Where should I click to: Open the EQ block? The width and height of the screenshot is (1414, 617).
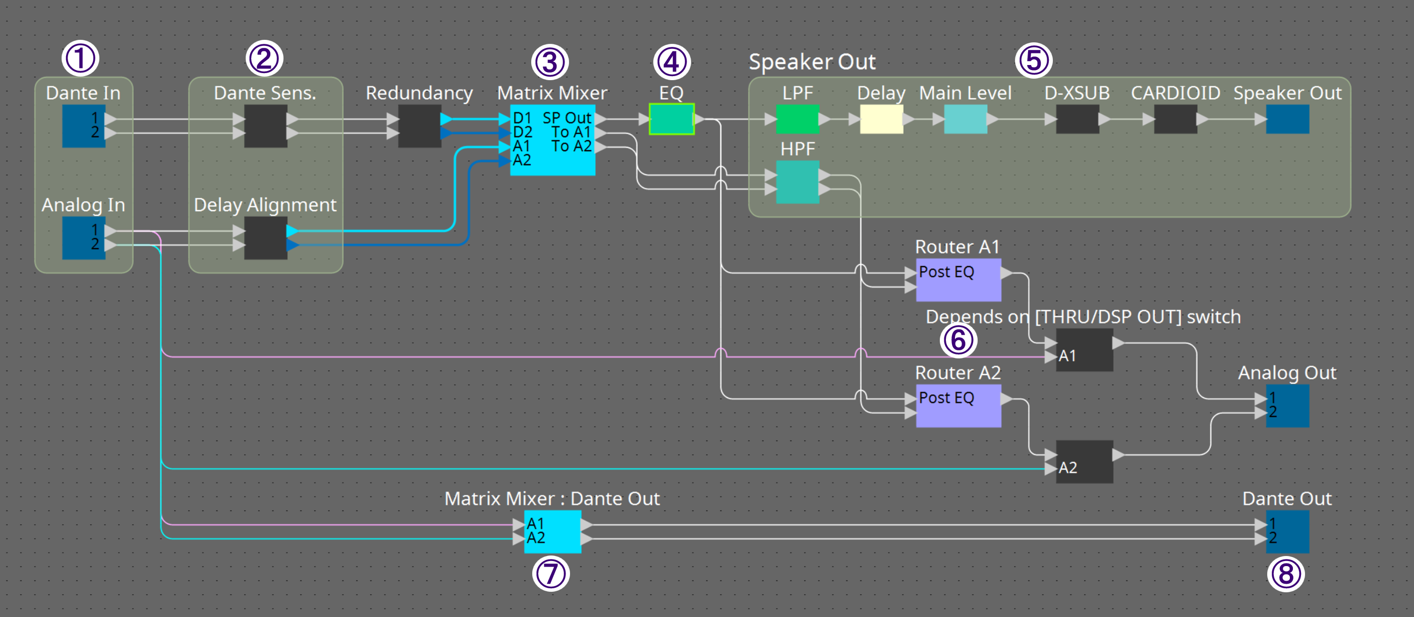point(671,118)
